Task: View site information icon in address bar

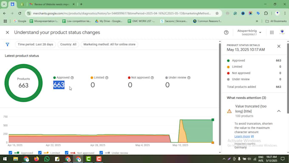Action: tap(29, 13)
